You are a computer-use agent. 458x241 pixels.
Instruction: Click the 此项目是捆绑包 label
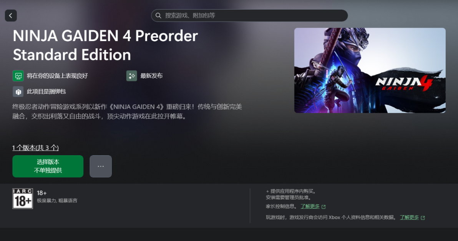46,92
